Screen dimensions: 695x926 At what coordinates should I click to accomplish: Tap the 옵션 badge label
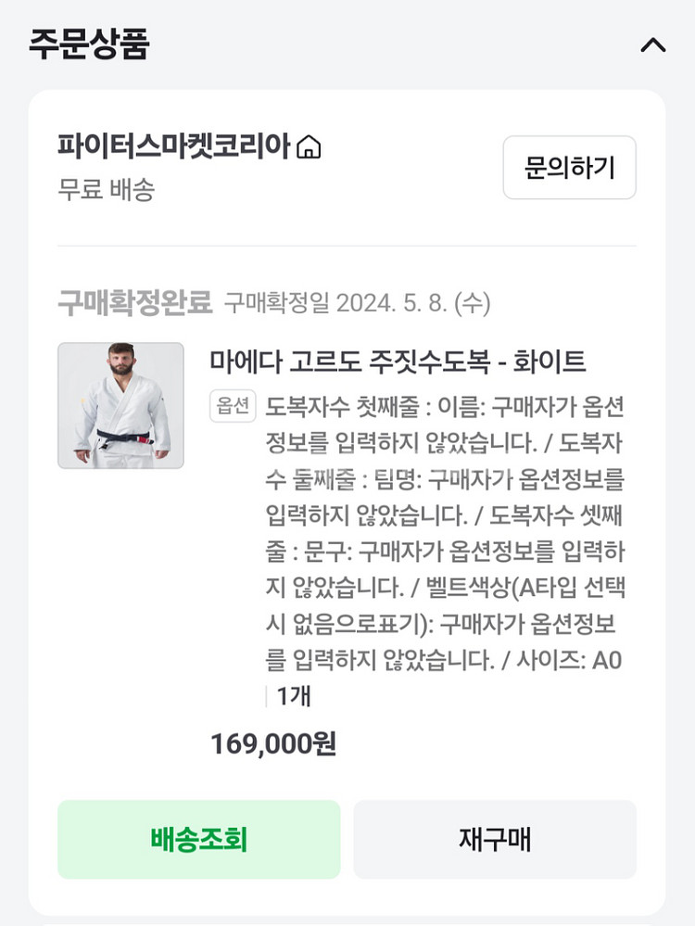pyautogui.click(x=233, y=406)
